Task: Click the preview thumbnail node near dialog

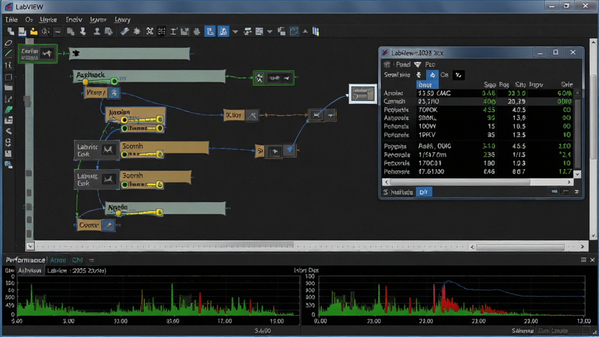Action: click(x=362, y=94)
